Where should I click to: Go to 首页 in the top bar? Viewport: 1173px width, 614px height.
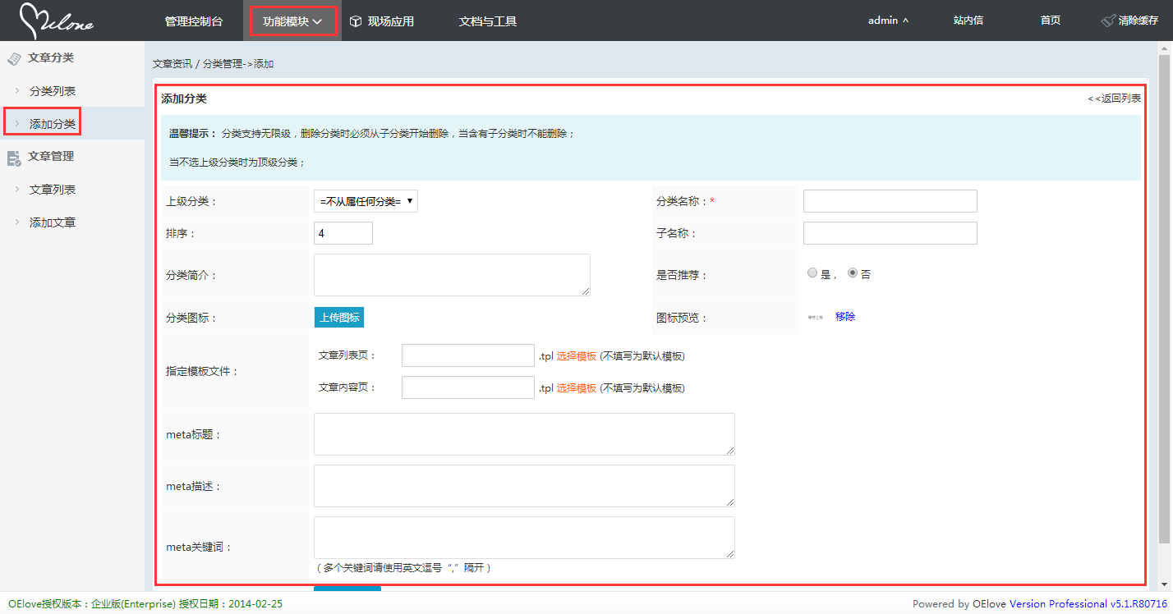click(1050, 21)
